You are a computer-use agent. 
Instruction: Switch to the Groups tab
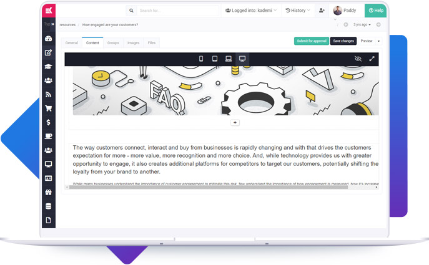coord(113,43)
